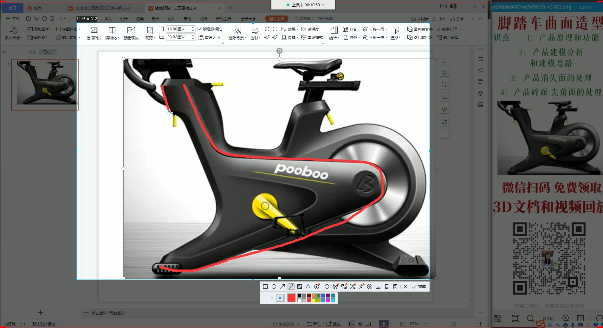Image resolution: width=603 pixels, height=328 pixels.
Task: Click the crop icon in picture side toolbar
Action: coord(444,97)
